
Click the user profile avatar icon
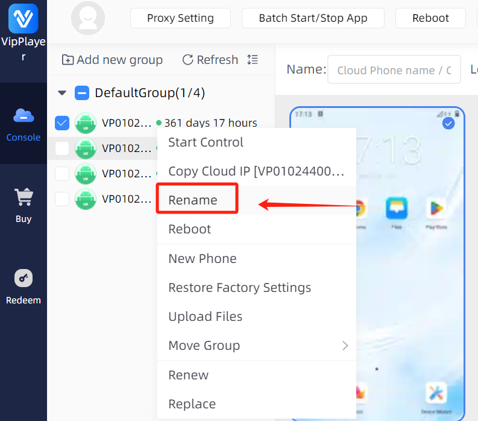click(x=88, y=18)
